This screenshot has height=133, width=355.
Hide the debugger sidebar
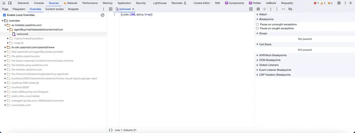251,9
